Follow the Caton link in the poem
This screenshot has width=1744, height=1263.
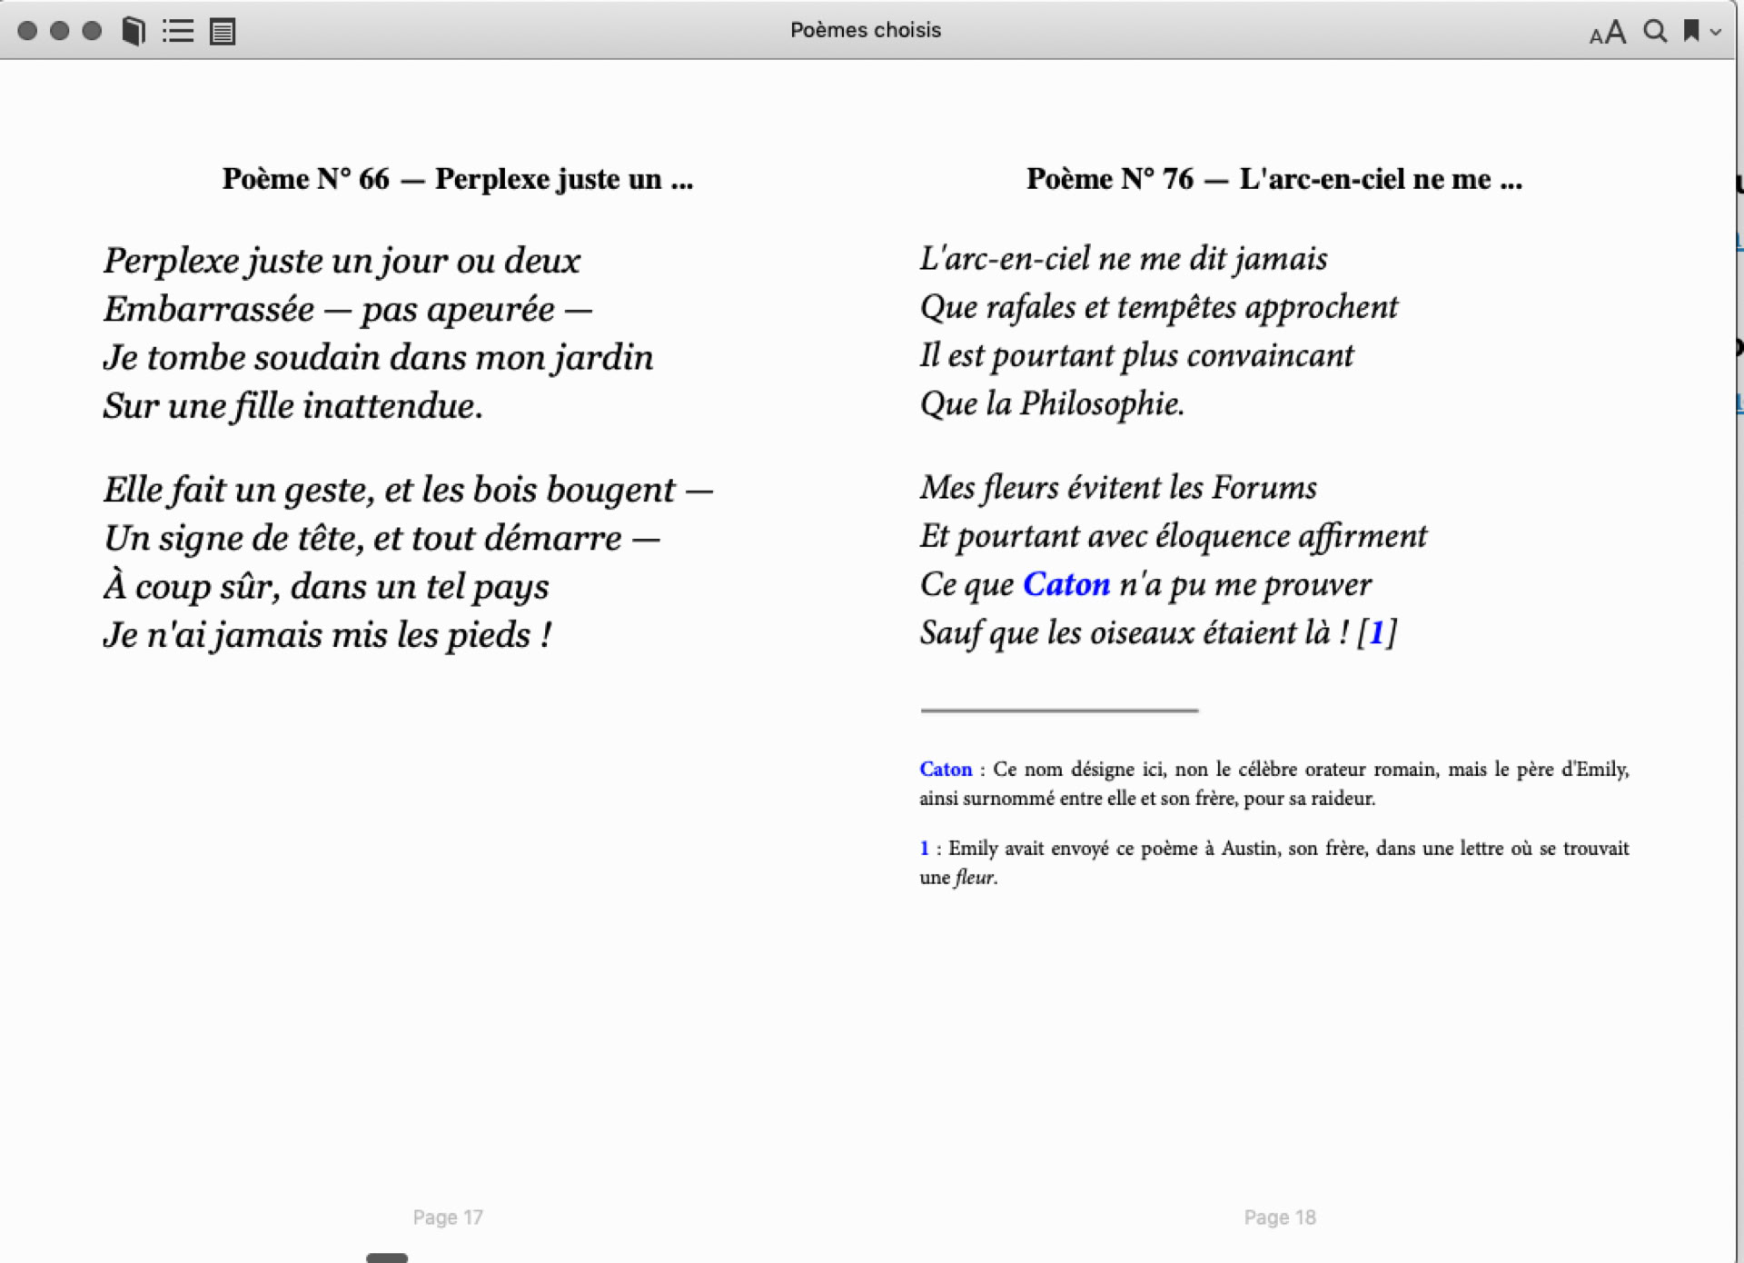click(x=1065, y=584)
